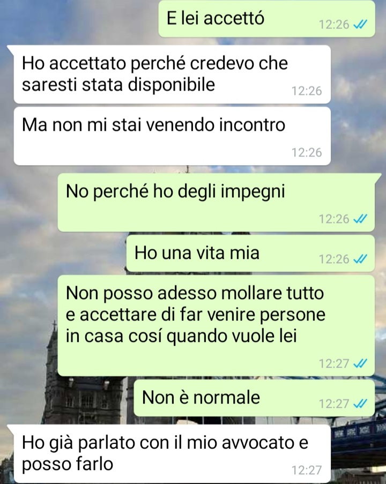The image size is (386, 484).
Task: Tap the 12:26 timestamp on 'saresti stata disponibile' message
Action: [307, 91]
